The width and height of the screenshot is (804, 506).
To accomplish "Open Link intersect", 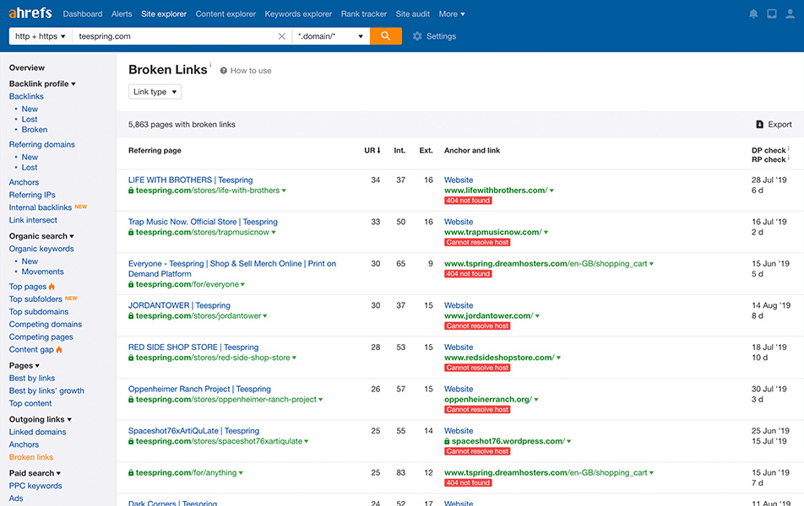I will (33, 220).
